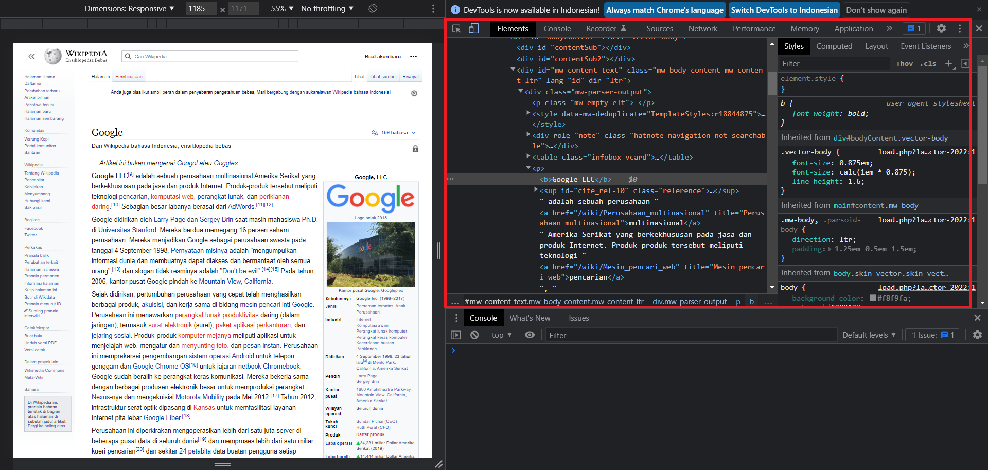Switch to the Network tab
Viewport: 988px width, 470px height.
[703, 29]
